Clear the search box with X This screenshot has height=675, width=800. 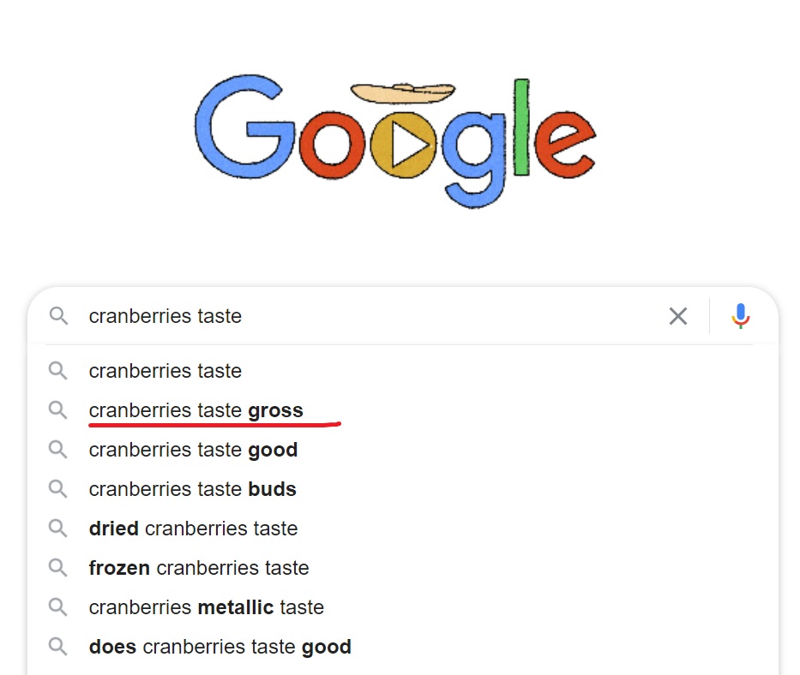[x=678, y=316]
